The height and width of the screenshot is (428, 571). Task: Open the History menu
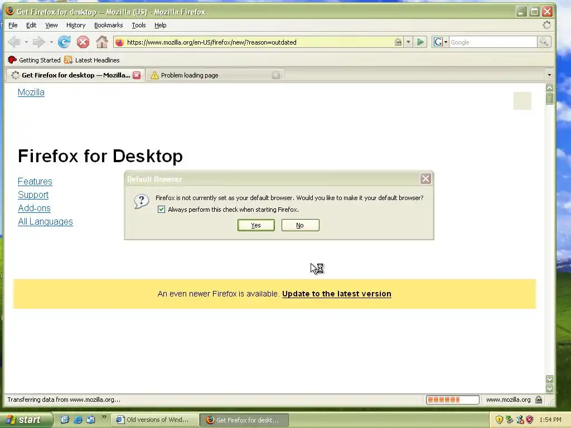(76, 25)
